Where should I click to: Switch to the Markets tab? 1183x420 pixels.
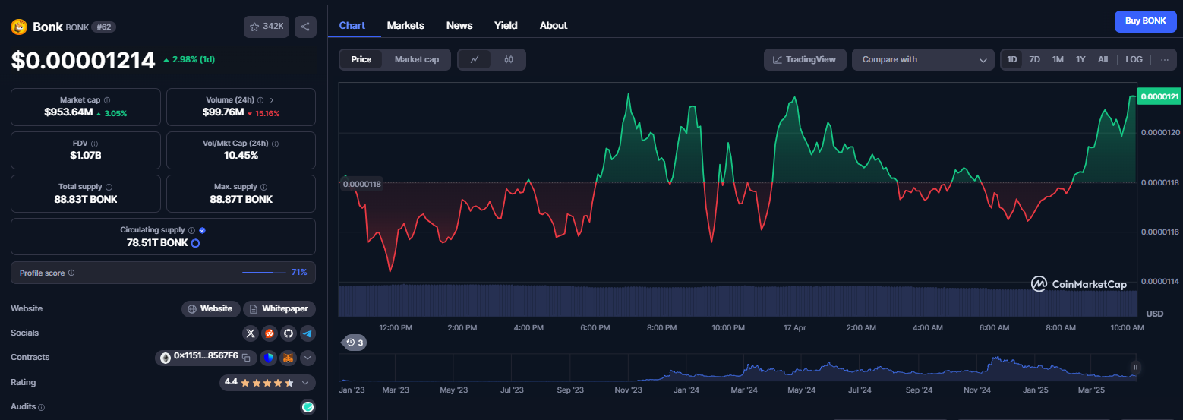tap(405, 25)
